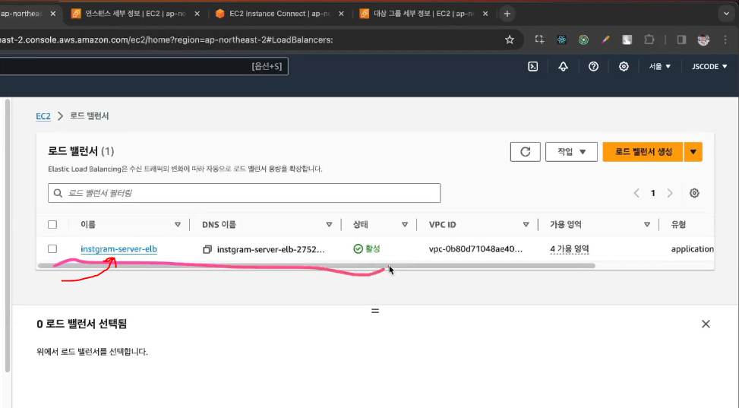The height and width of the screenshot is (408, 739).
Task: Click the horizontal table scrollbar
Action: coord(316,266)
